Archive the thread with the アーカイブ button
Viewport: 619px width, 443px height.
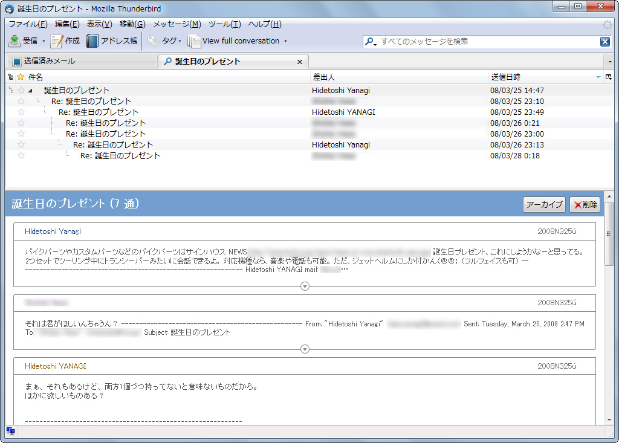[543, 204]
